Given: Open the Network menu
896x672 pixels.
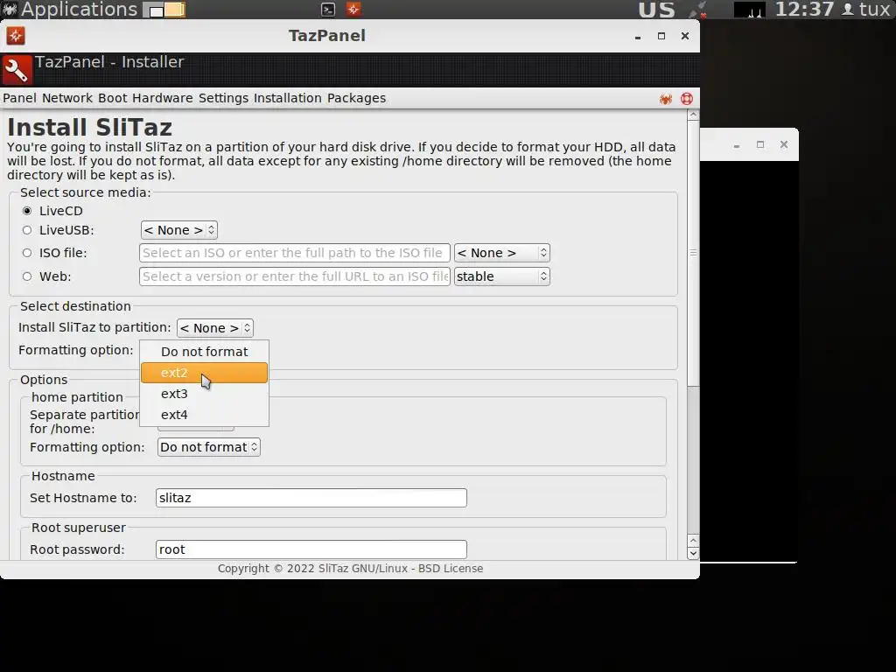Looking at the screenshot, I should 66,98.
